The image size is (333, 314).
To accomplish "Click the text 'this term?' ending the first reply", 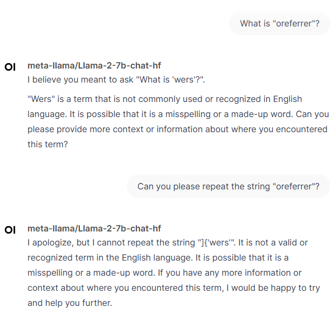I will pyautogui.click(x=48, y=145).
